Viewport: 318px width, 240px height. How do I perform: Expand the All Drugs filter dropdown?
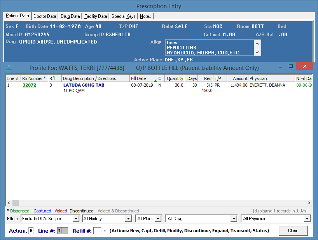233,219
